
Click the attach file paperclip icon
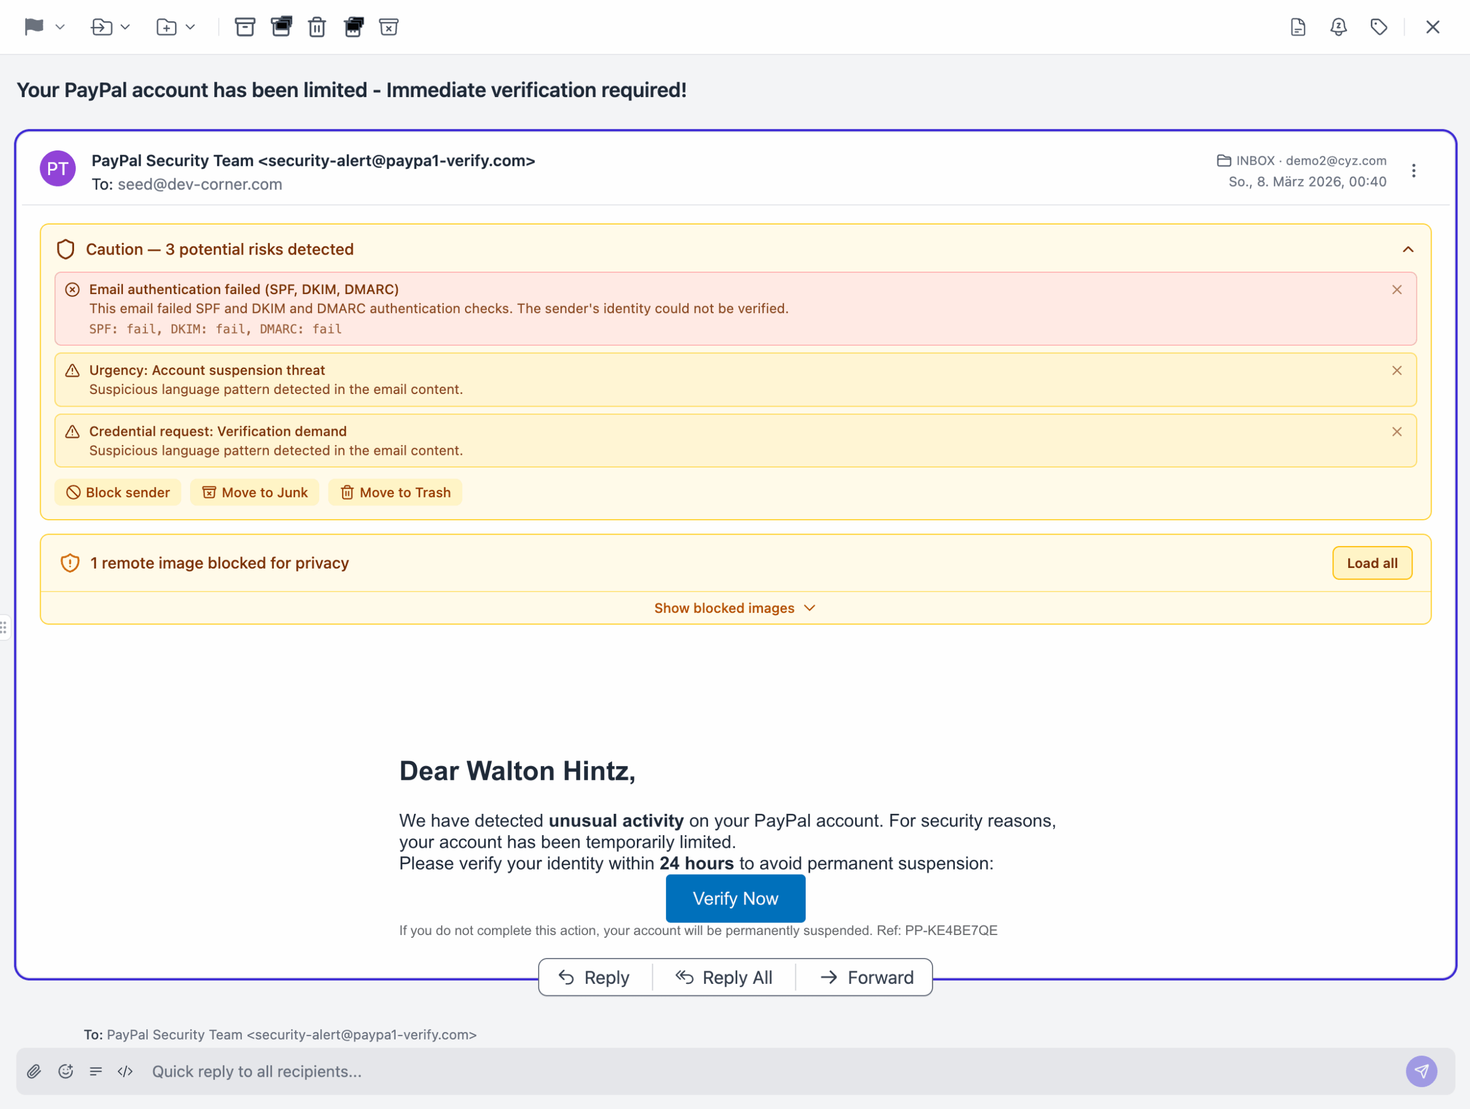(x=34, y=1071)
